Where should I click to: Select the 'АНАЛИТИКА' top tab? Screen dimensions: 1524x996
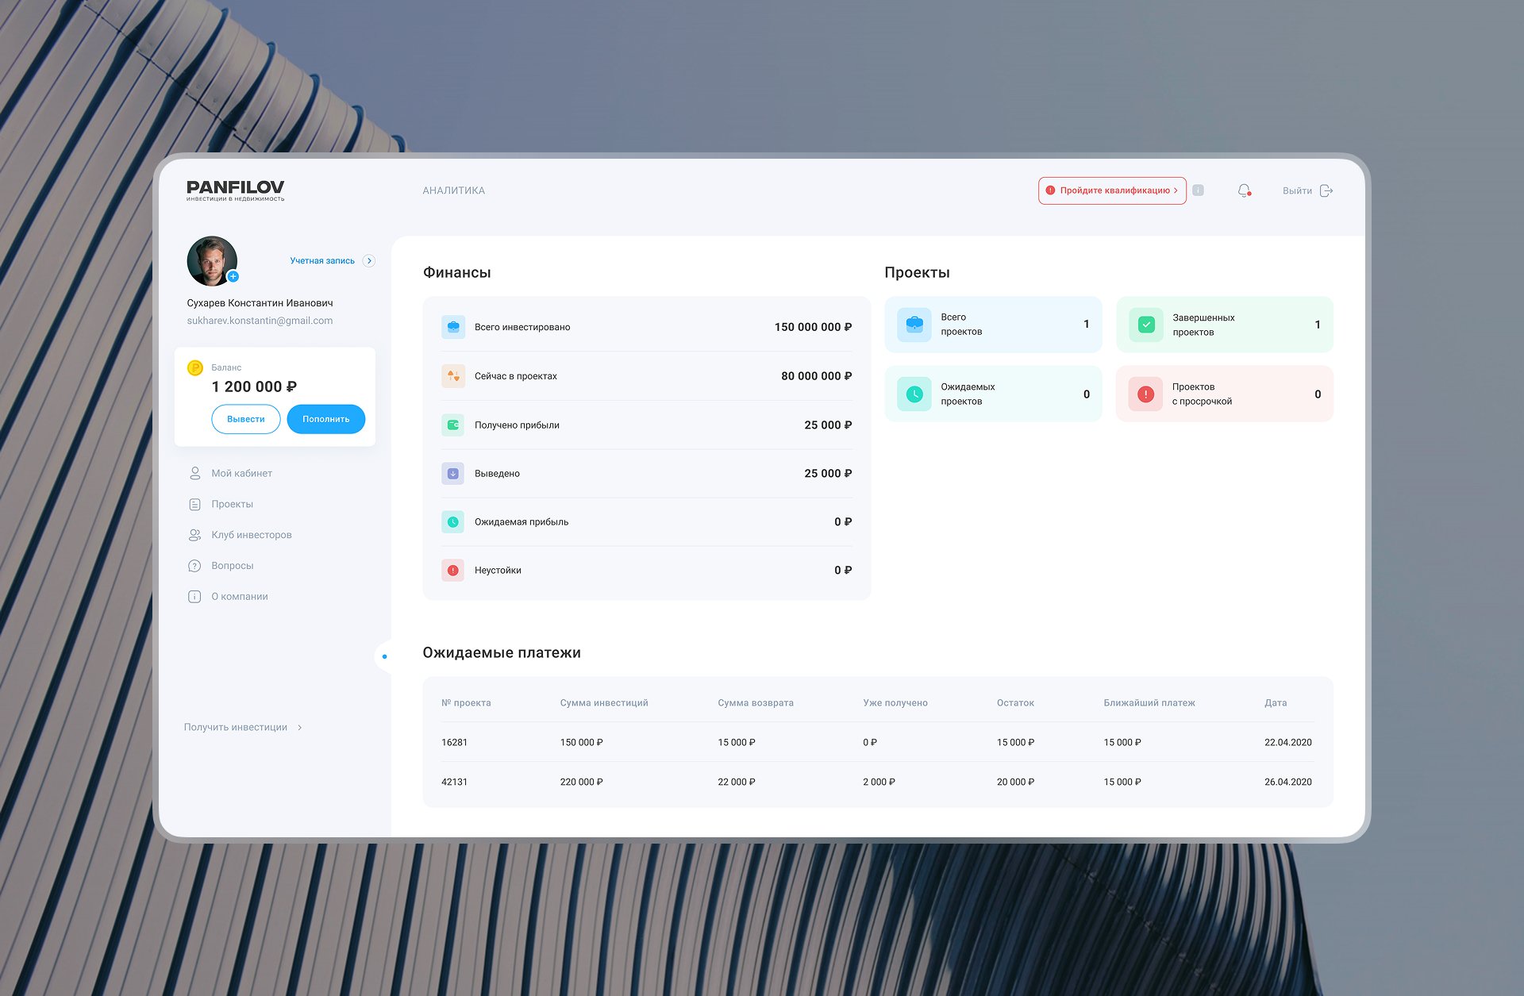(453, 190)
